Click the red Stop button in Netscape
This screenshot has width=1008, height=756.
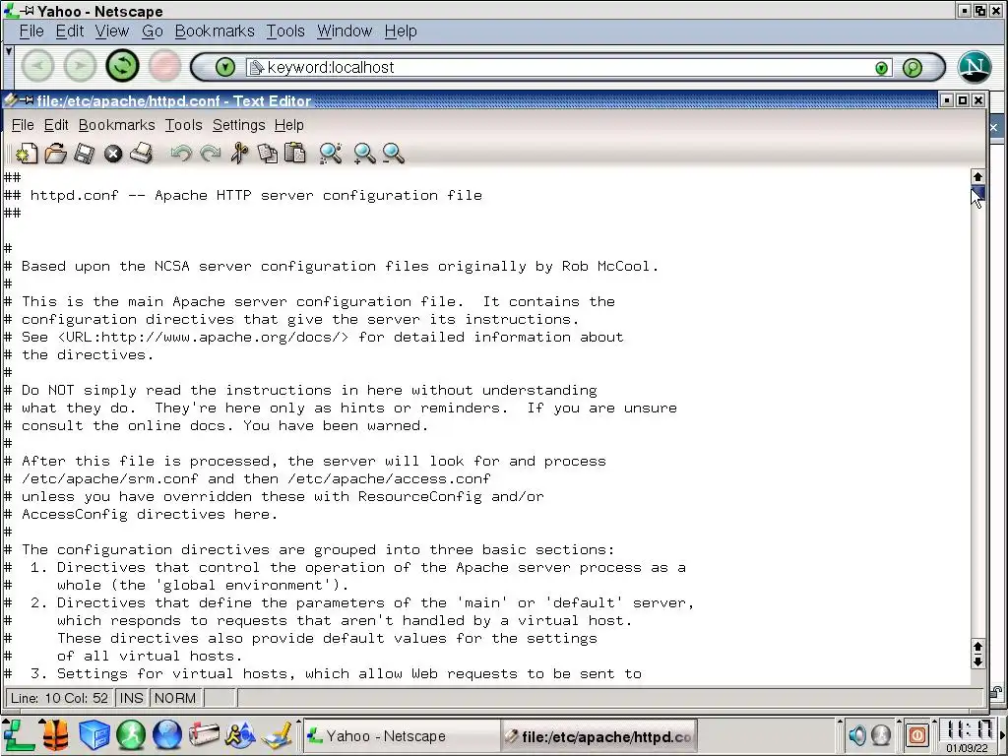(164, 66)
